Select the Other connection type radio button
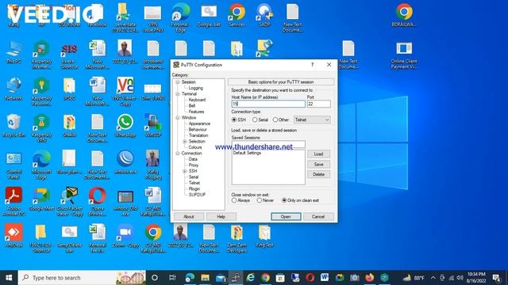Viewport: 508px width, 285px height. pos(275,120)
